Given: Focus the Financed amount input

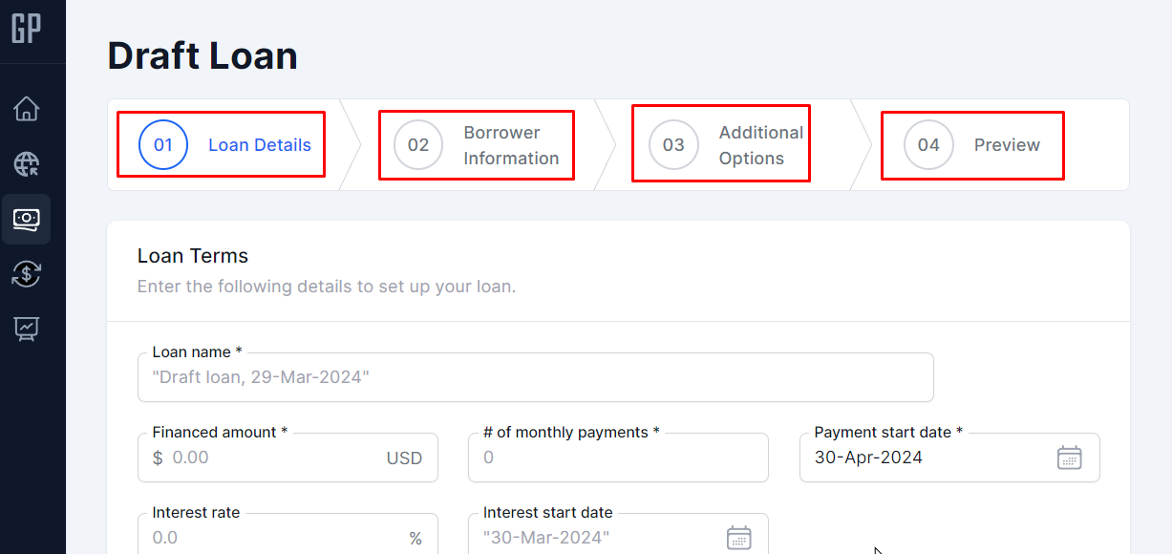Looking at the screenshot, I should [272, 458].
